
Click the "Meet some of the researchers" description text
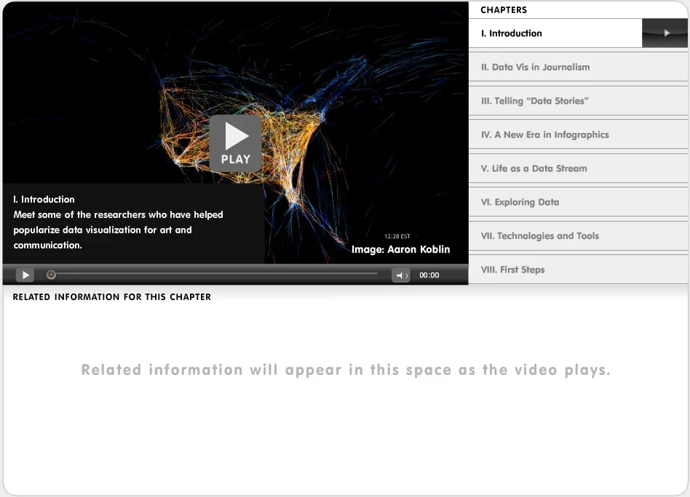[x=119, y=230]
